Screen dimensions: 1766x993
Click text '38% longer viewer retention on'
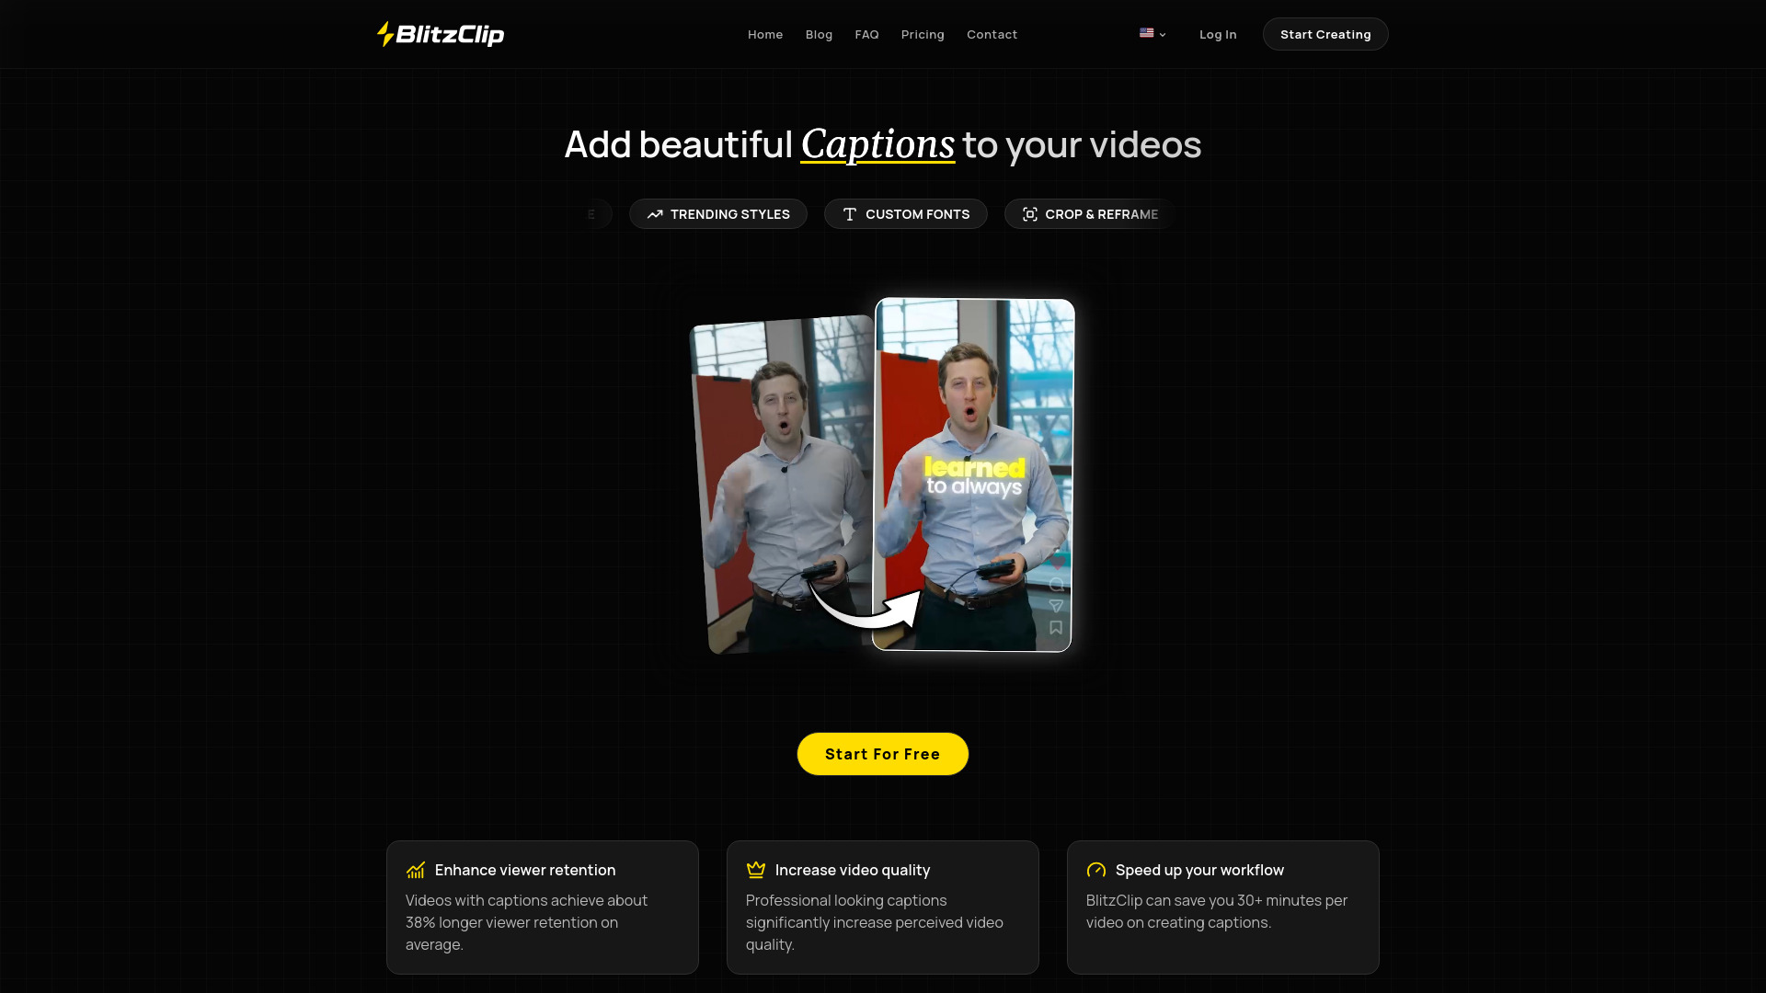click(511, 922)
